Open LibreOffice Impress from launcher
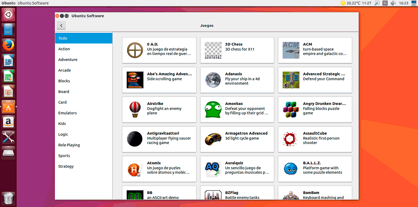 8,91
